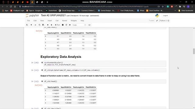
Task: Open the RPubs bookmark
Action: (x=141, y=11)
